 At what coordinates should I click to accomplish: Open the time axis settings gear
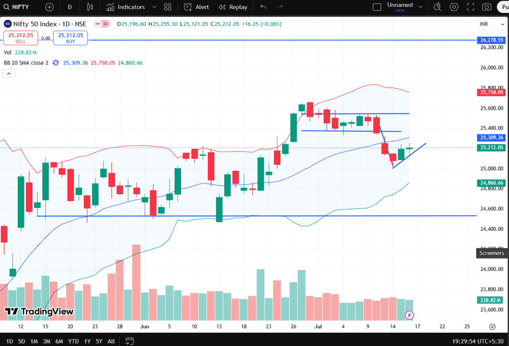492,327
